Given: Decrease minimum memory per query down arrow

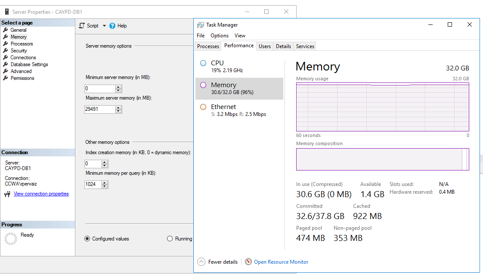Looking at the screenshot, I should point(105,186).
